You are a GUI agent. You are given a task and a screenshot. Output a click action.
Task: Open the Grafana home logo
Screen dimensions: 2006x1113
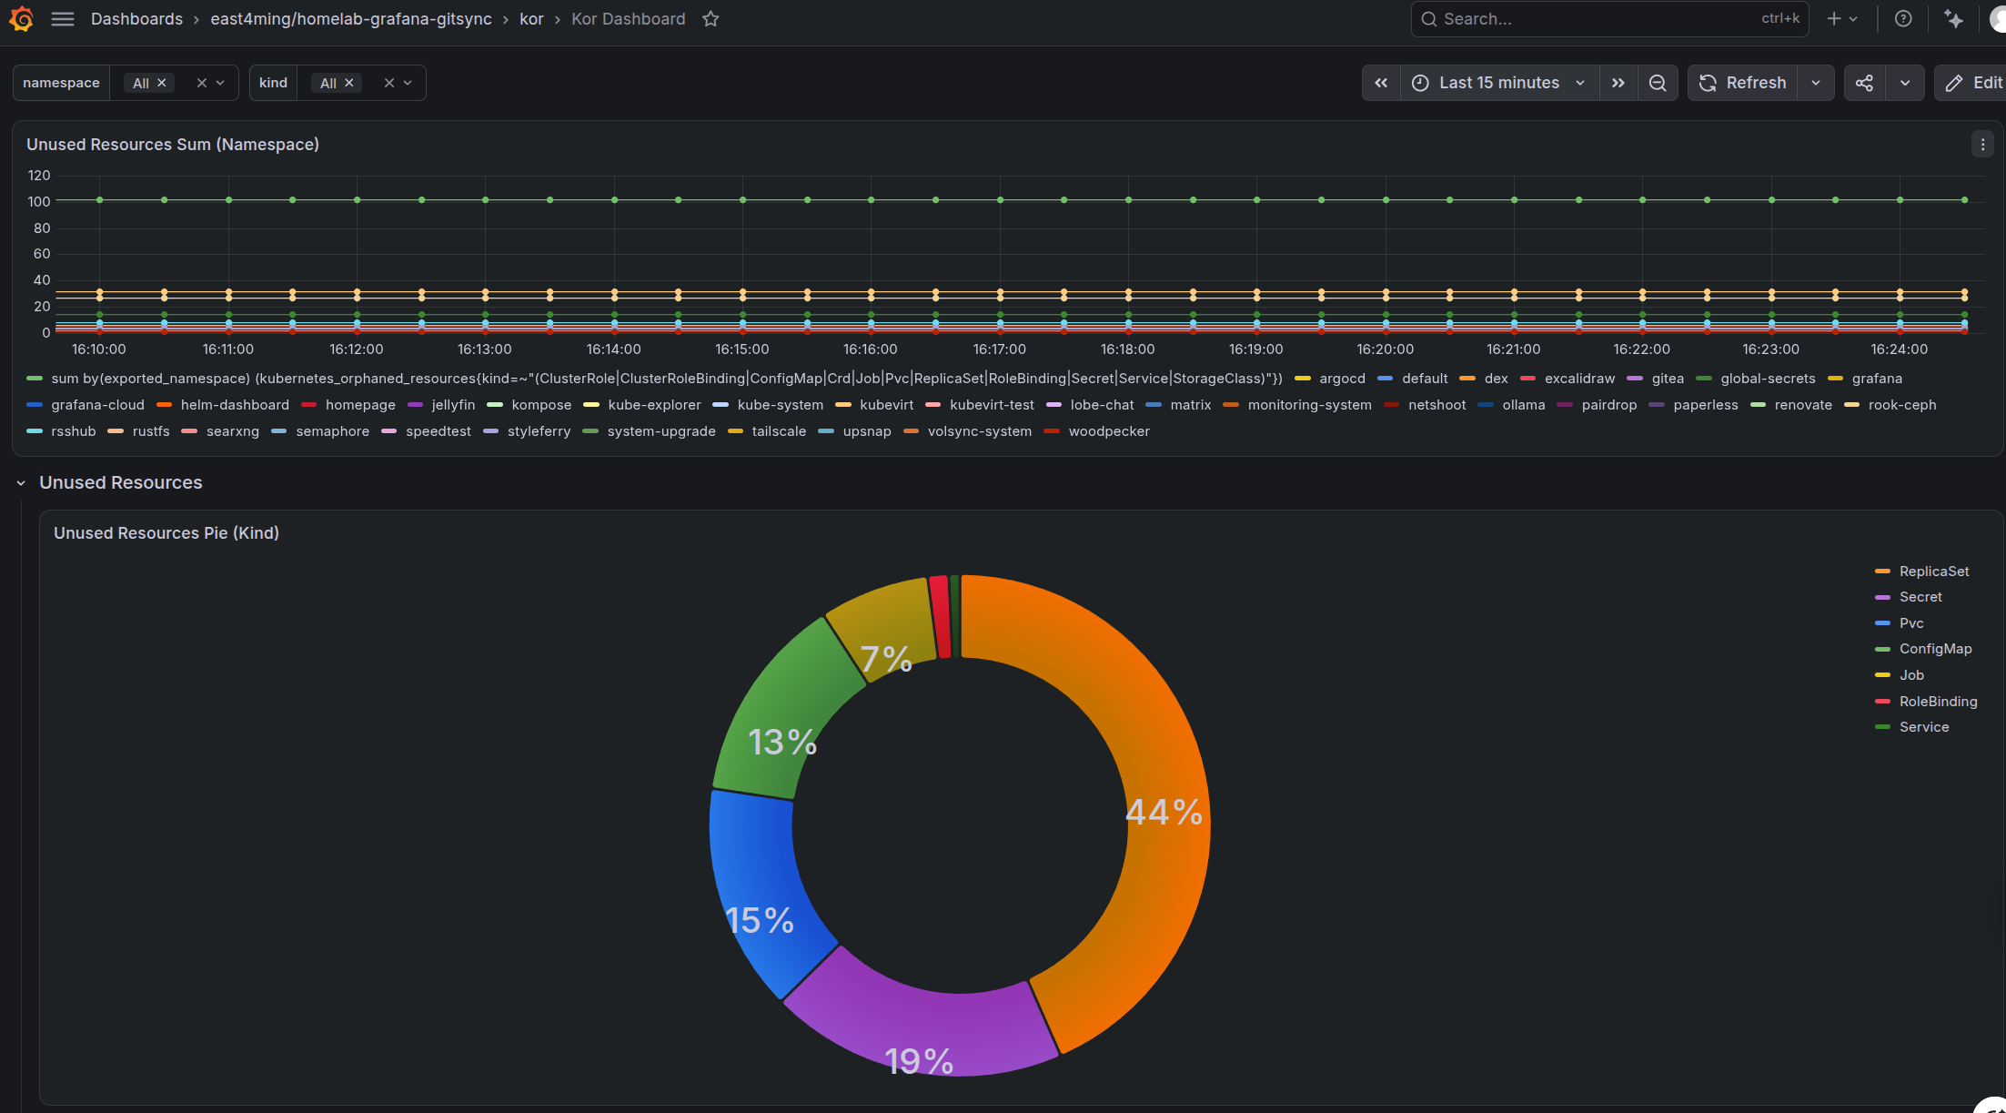pyautogui.click(x=21, y=19)
